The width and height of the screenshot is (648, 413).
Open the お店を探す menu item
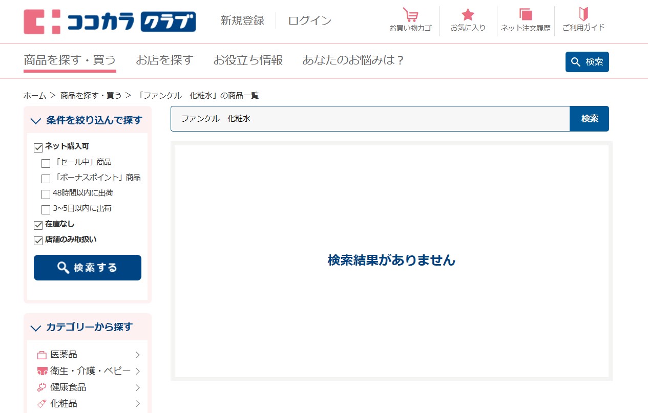[163, 60]
